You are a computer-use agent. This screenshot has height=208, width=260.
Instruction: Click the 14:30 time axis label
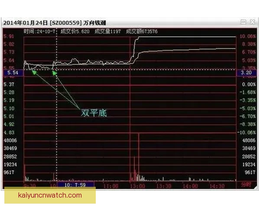[217, 186]
